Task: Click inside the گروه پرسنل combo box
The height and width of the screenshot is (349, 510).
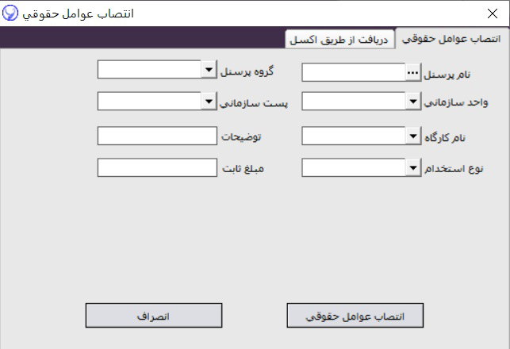Action: coord(148,71)
